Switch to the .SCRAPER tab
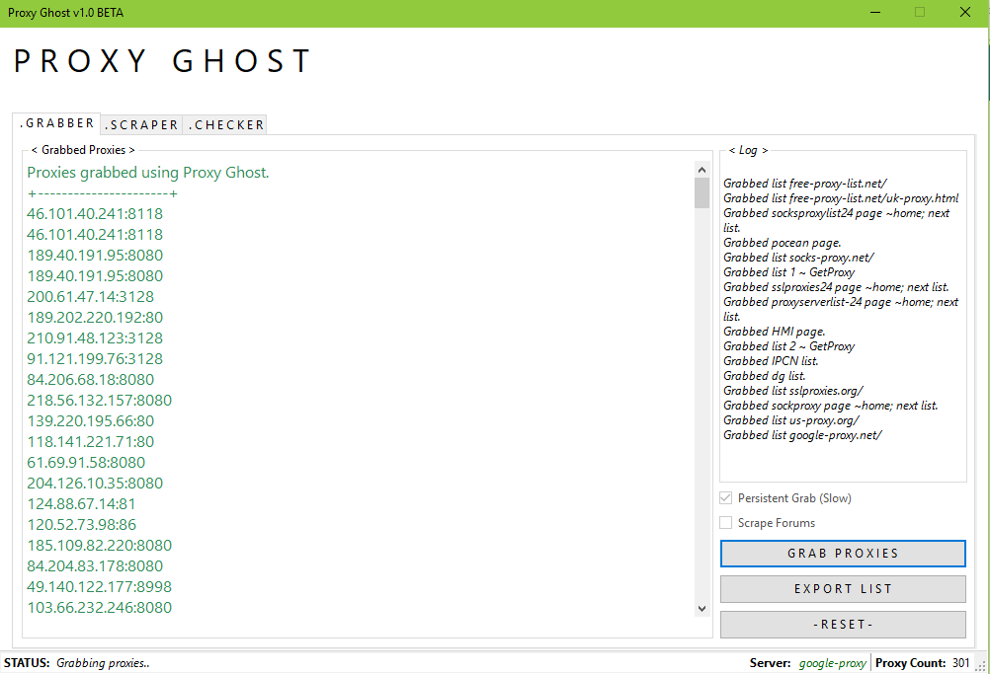990x674 pixels. point(142,124)
